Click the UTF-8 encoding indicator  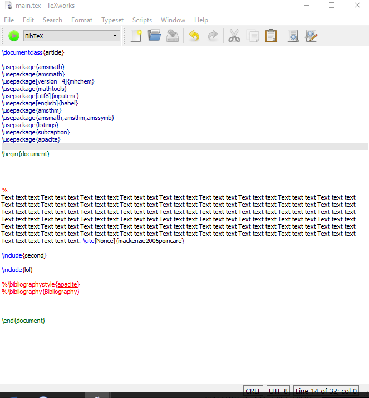278,390
